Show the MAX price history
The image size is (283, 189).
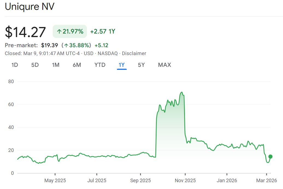click(164, 65)
